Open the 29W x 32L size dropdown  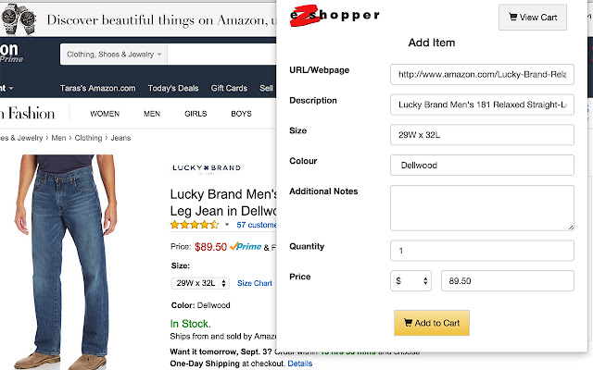click(x=200, y=283)
